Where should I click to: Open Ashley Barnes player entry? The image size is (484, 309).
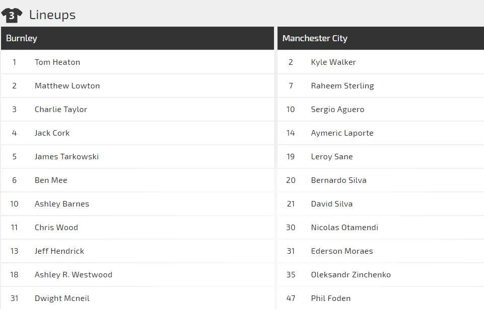(62, 204)
